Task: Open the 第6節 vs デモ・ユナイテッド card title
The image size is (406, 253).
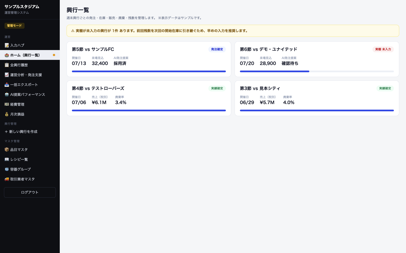Action: [x=268, y=49]
